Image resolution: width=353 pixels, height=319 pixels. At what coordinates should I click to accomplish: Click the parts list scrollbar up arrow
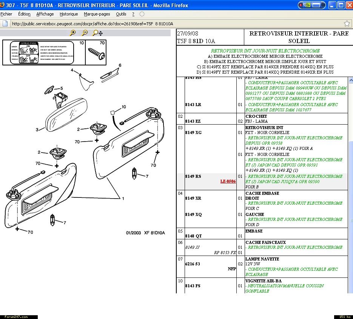[351, 80]
